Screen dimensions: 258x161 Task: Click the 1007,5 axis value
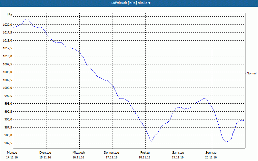click(x=7, y=64)
